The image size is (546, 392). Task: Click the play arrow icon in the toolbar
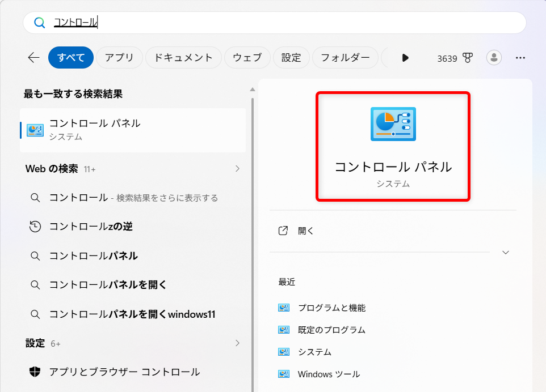(405, 58)
